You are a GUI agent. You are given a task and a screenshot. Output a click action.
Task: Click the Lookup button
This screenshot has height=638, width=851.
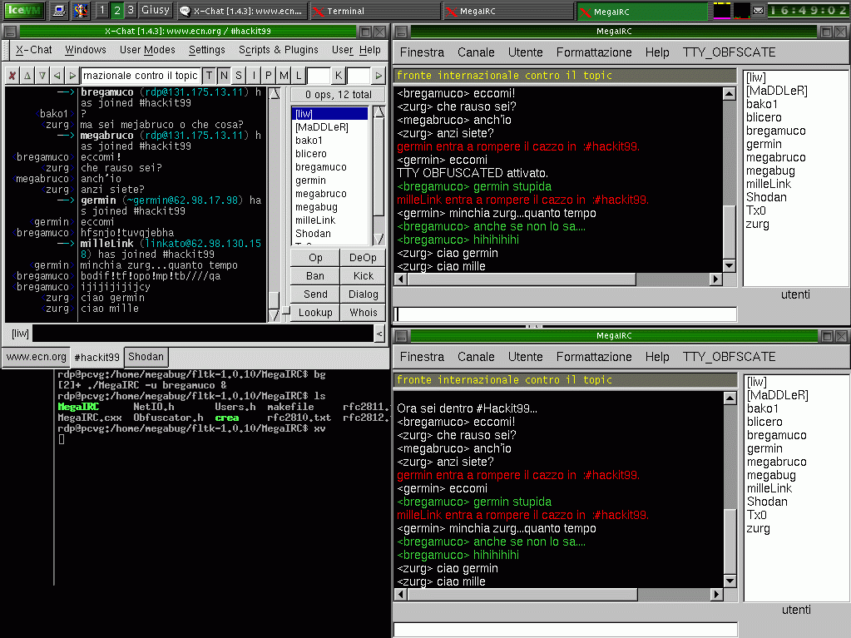click(315, 313)
